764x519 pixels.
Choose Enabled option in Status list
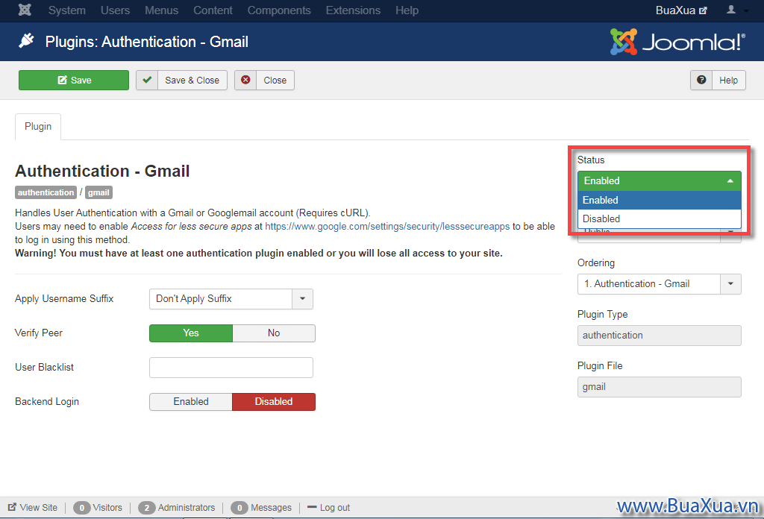(x=660, y=200)
